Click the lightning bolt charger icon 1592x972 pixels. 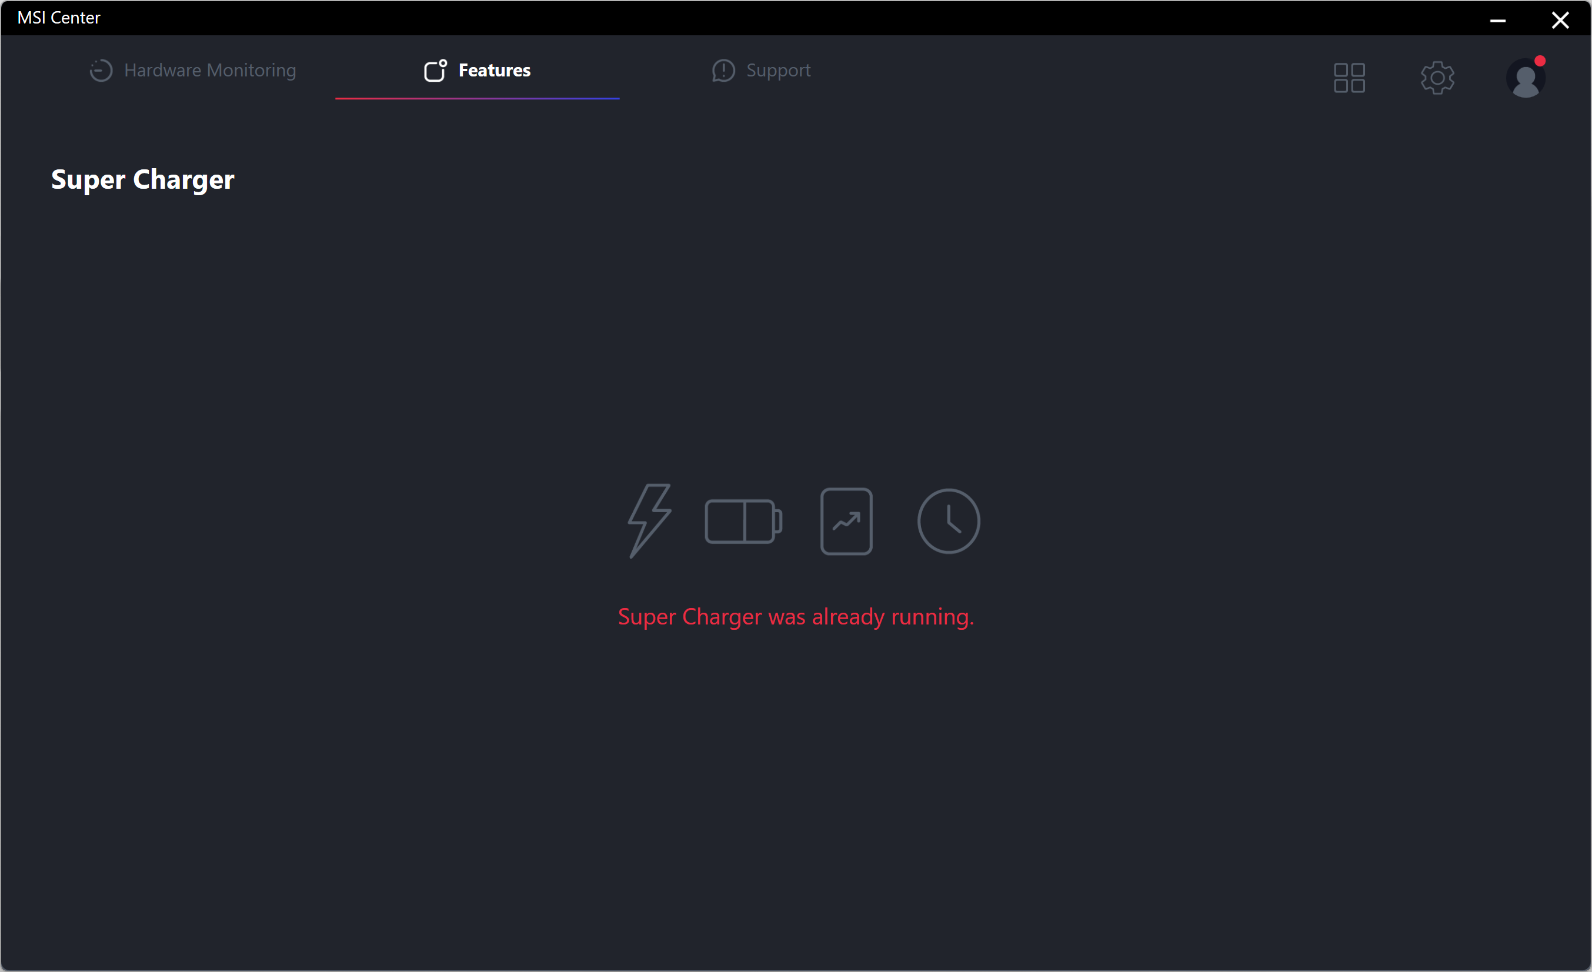[649, 520]
